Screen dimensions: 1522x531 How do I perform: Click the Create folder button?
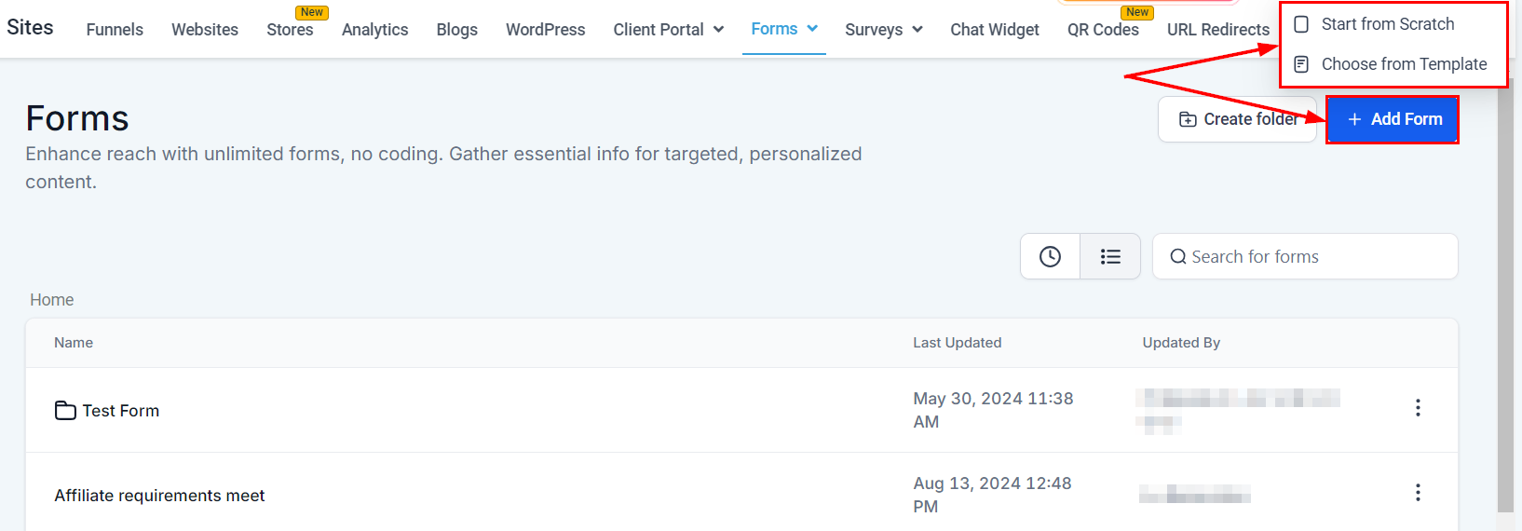[1237, 119]
